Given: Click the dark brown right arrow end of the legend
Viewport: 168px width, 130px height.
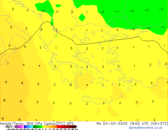Looking at the screenshot, I should coord(76,127).
